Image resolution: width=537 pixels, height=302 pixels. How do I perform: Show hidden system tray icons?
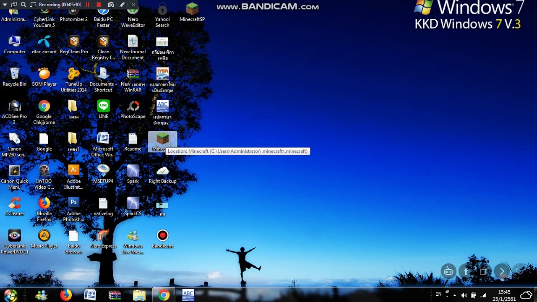coord(455,295)
